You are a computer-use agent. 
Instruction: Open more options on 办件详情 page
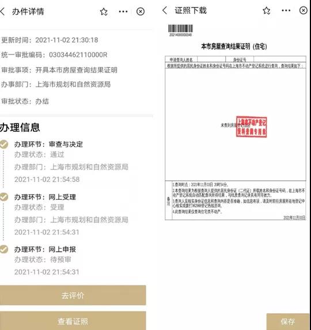click(x=123, y=12)
